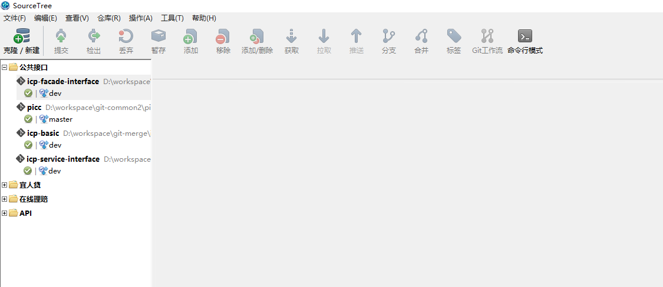Screen dimensions: 663x287
Task: Open the Git Flow (Git工作流) tool
Action: pos(487,41)
